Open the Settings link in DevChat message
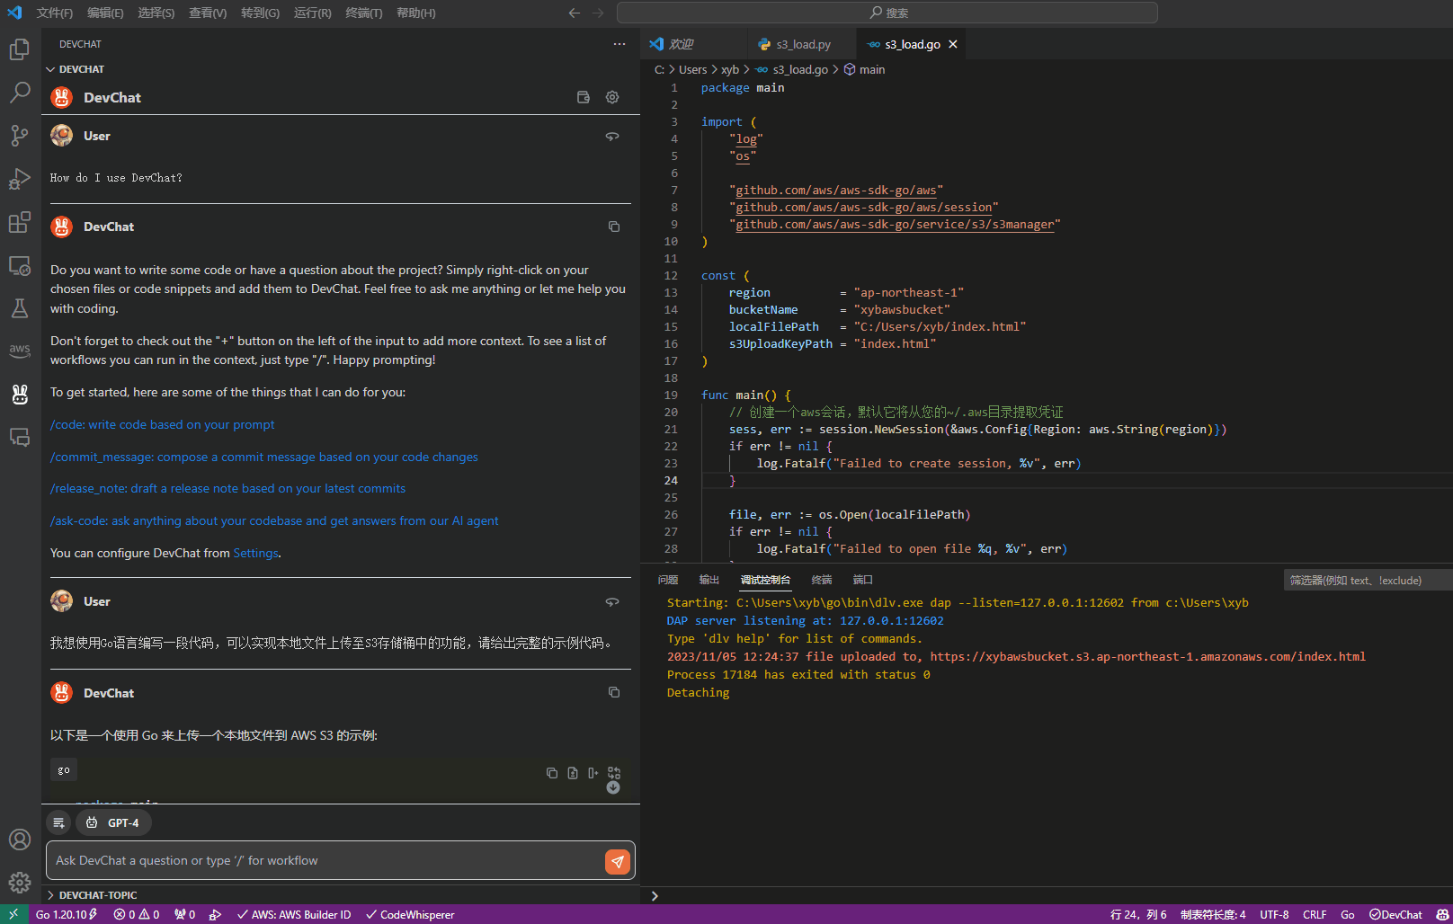The image size is (1453, 924). pos(256,553)
